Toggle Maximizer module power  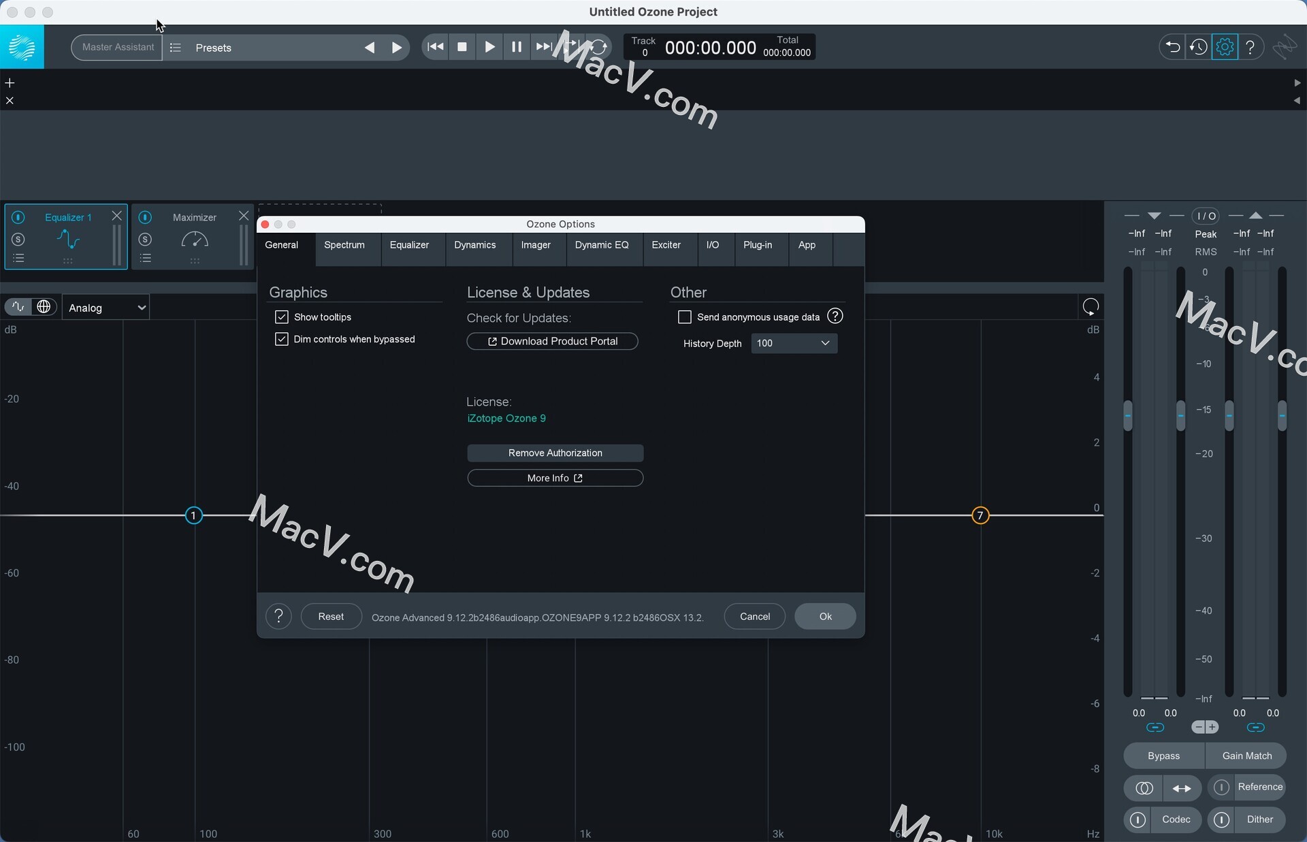[145, 217]
